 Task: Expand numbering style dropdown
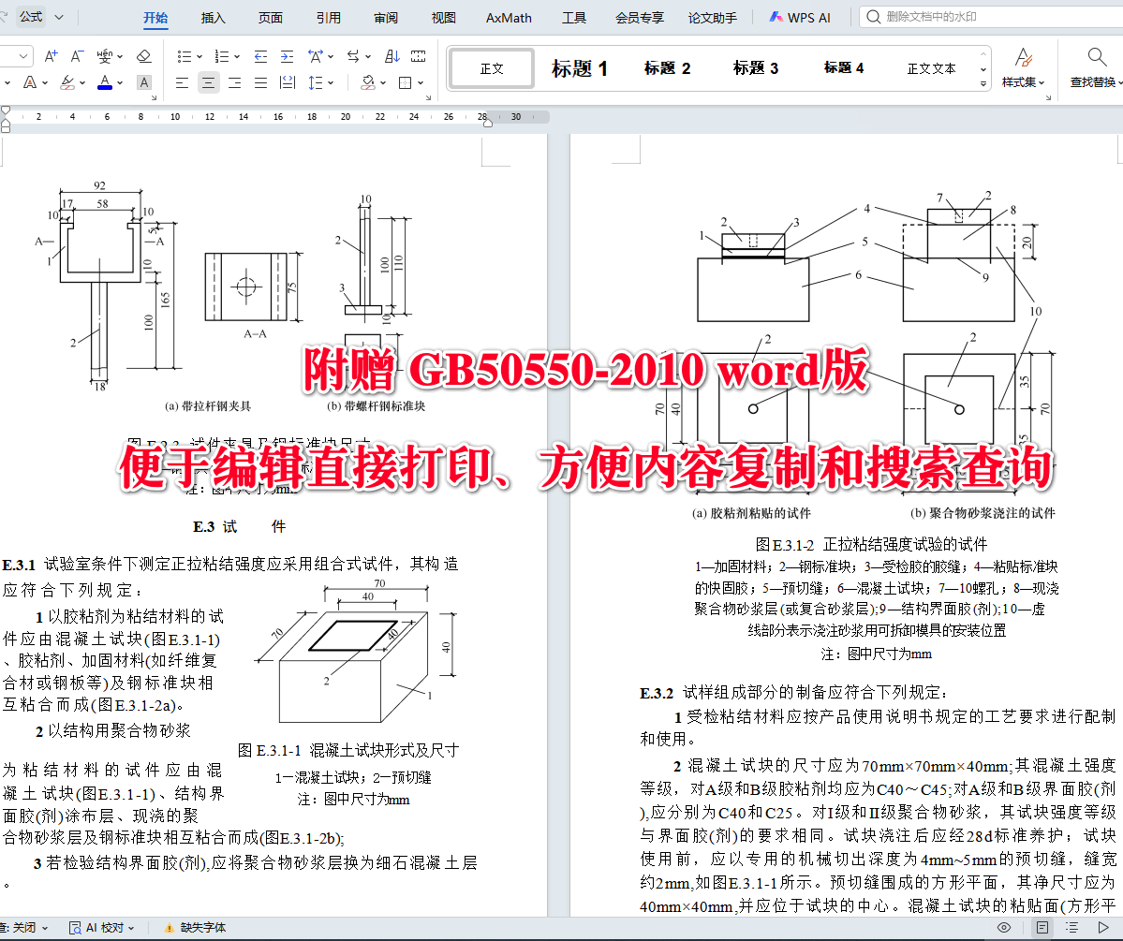click(236, 56)
